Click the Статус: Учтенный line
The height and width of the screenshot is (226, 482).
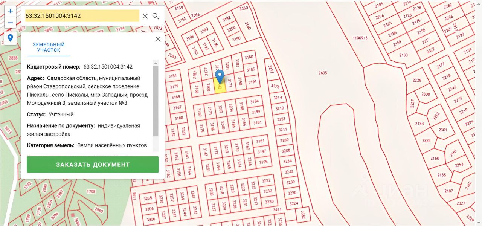click(50, 115)
